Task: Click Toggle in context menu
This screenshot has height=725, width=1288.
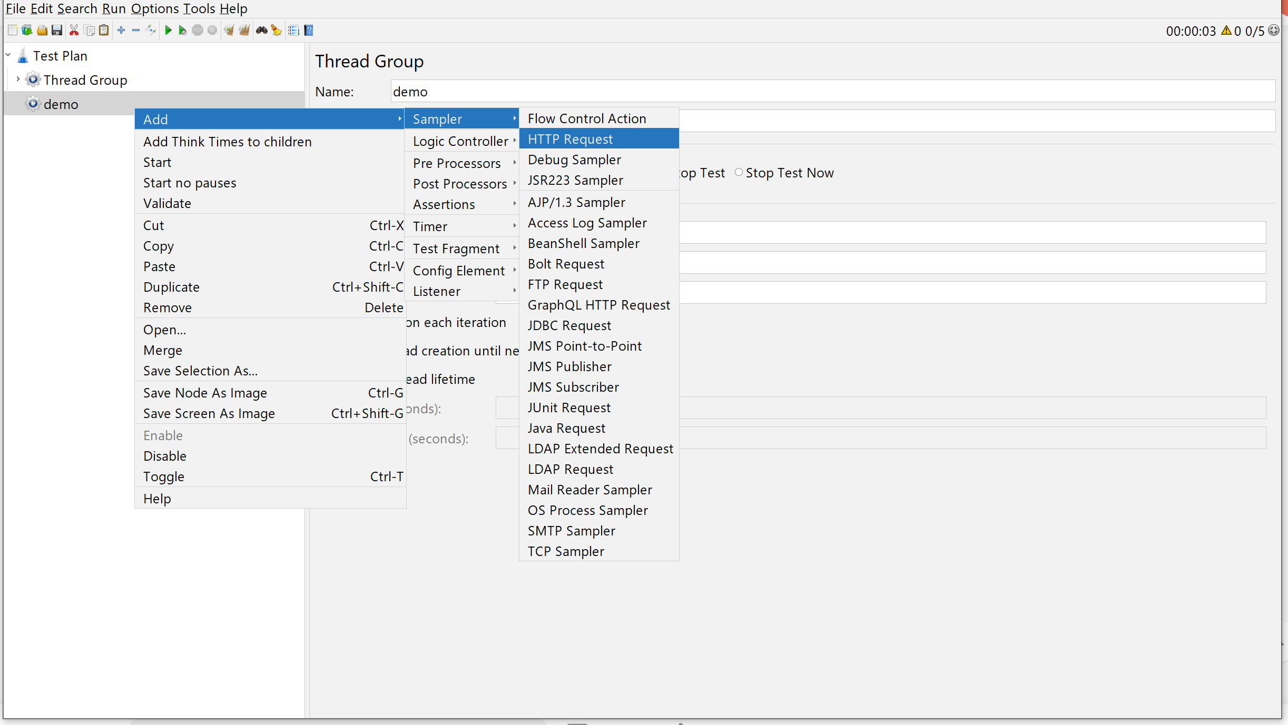Action: point(270,476)
